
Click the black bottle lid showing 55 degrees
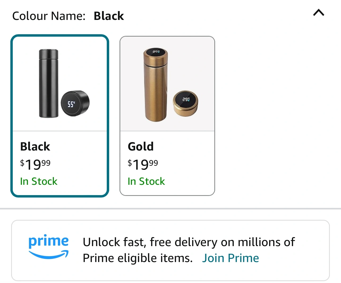75,103
